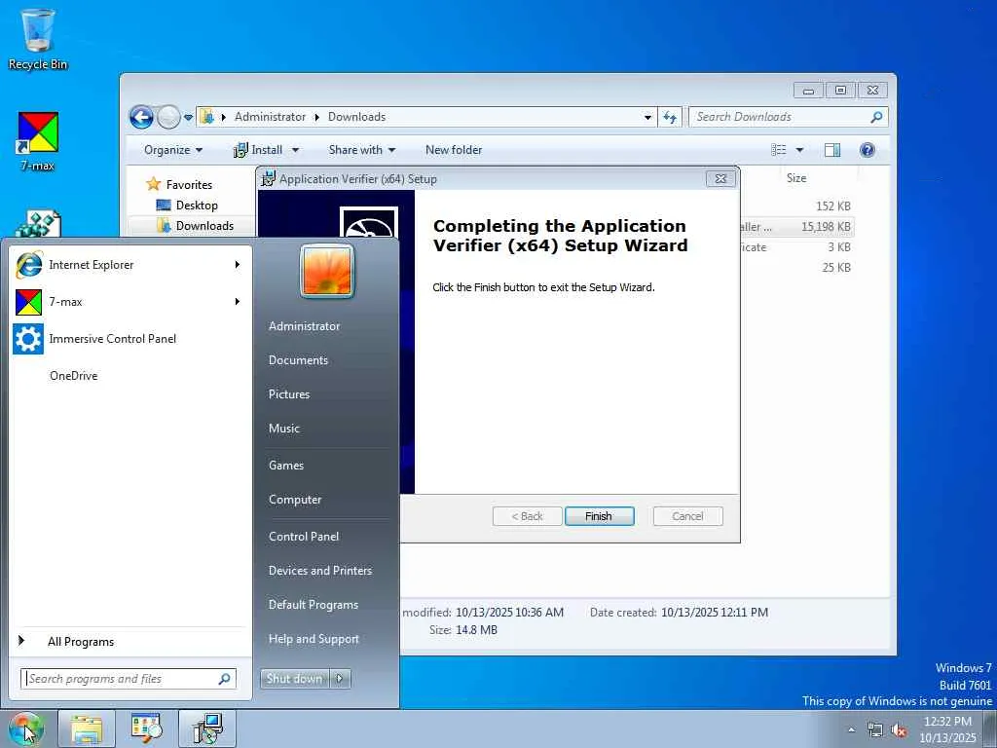Toggle the preview pane

(x=832, y=150)
